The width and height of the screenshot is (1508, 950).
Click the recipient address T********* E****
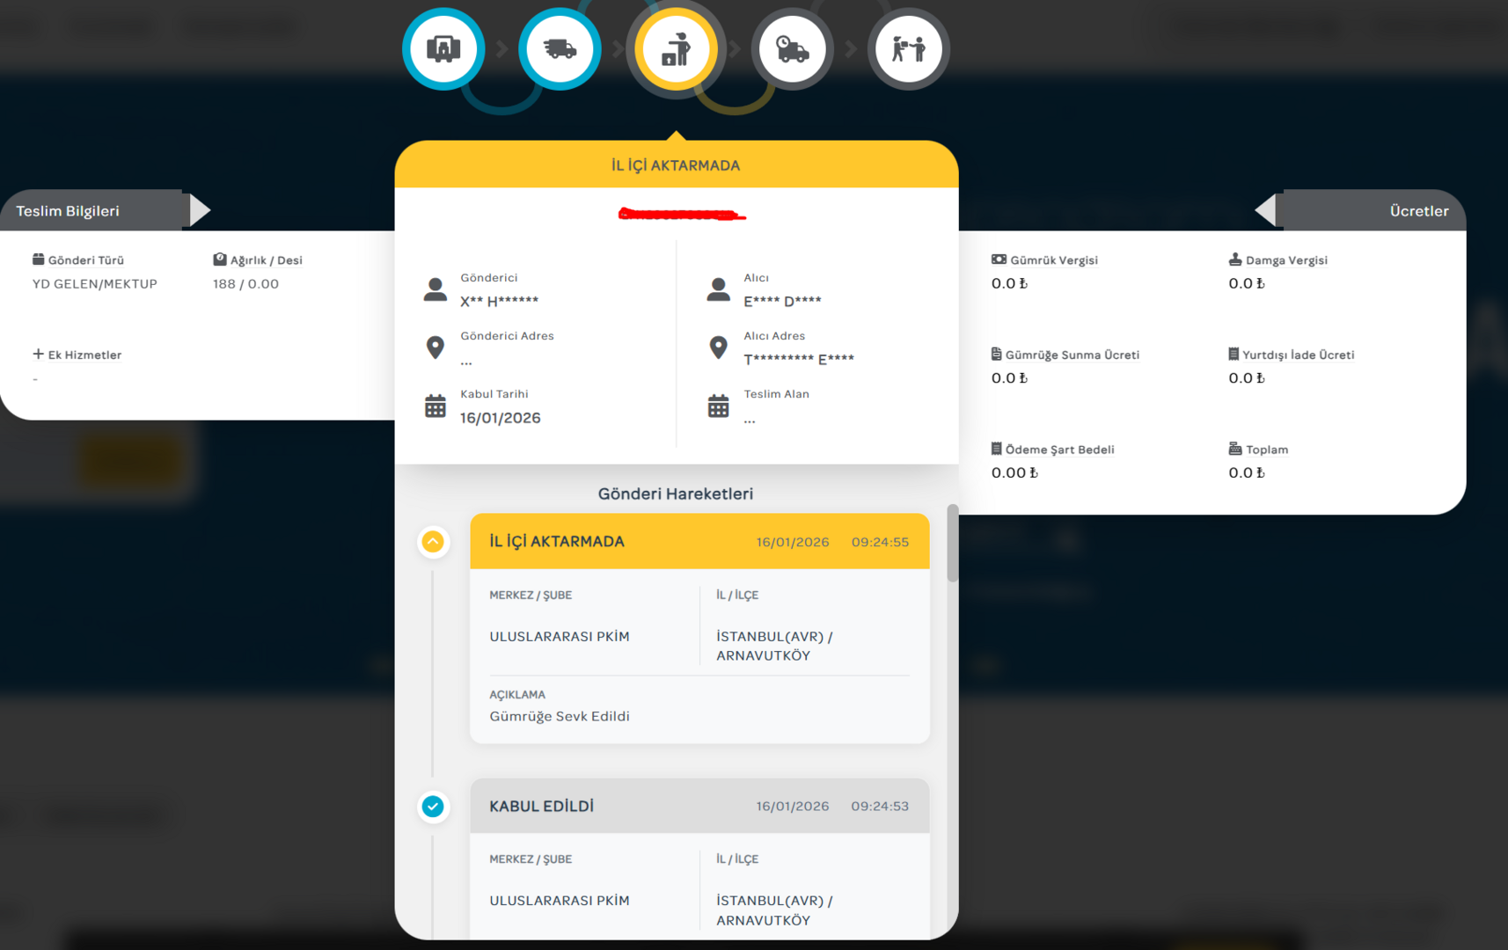(799, 359)
